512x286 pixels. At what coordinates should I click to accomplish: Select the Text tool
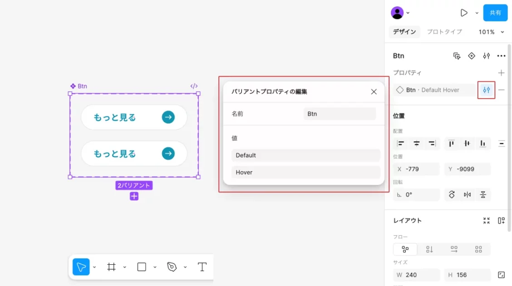[x=202, y=267]
